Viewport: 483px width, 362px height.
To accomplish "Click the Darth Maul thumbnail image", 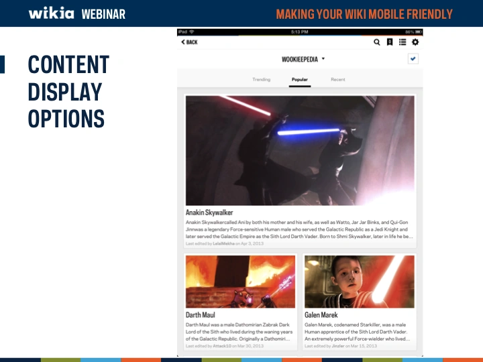I will (240, 281).
